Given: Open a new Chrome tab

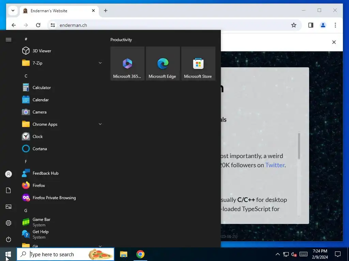Looking at the screenshot, I should click(x=106, y=11).
